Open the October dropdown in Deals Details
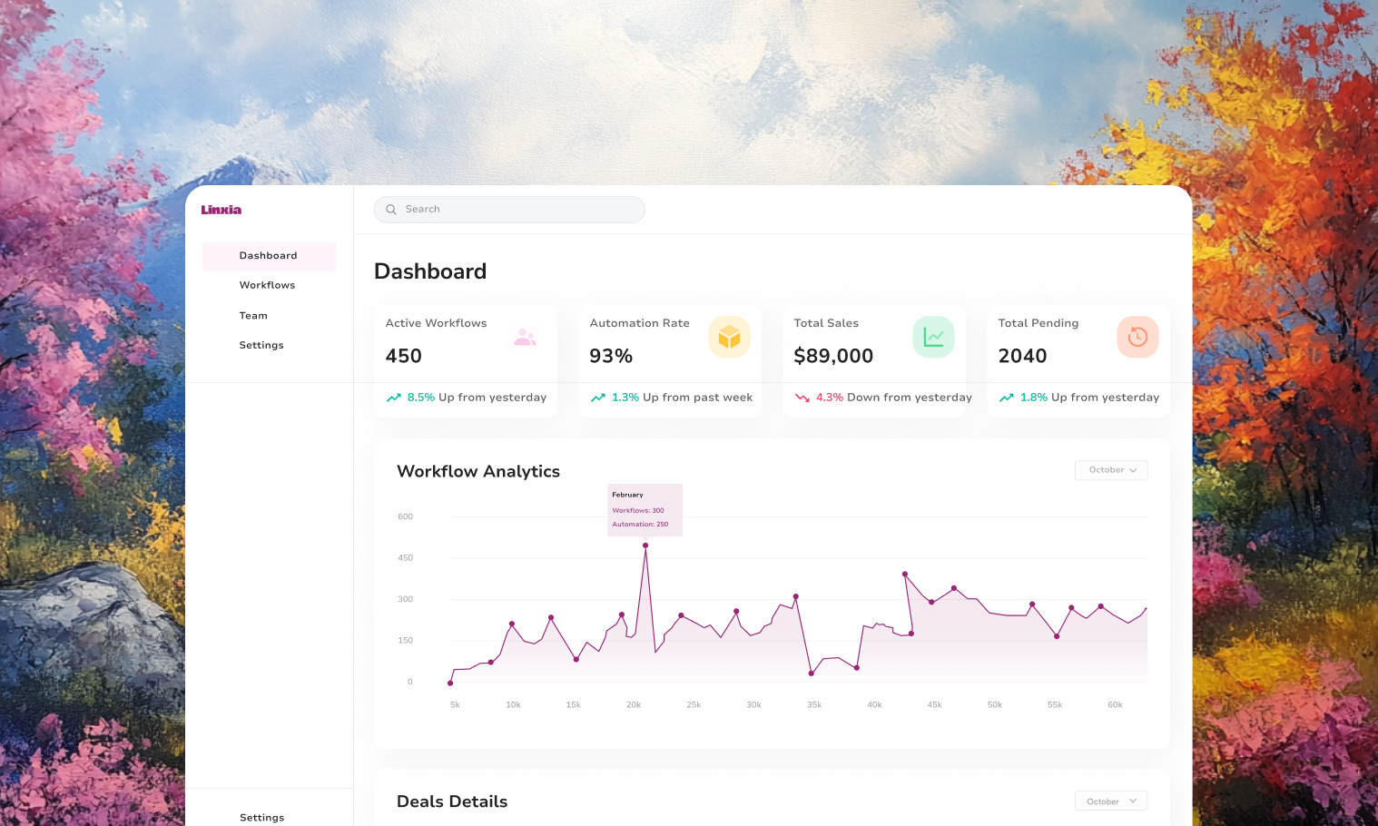Screen dimensions: 1378x826 (x=1110, y=801)
